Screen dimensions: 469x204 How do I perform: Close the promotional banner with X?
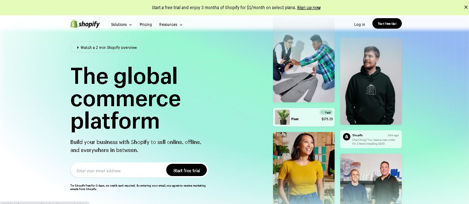pyautogui.click(x=466, y=7)
